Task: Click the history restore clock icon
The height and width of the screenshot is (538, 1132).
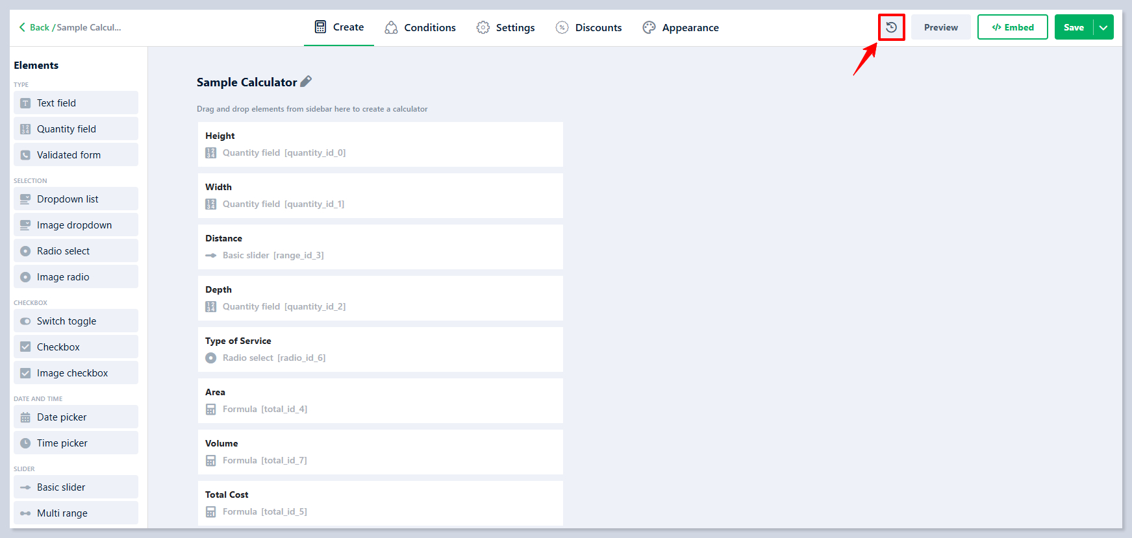Action: pyautogui.click(x=891, y=27)
